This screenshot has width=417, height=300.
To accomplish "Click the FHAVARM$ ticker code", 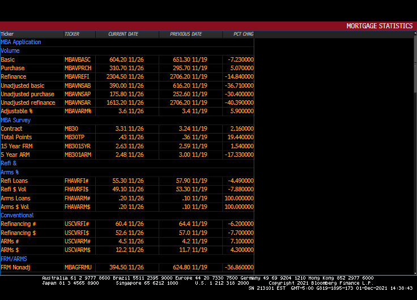I will (x=78, y=207).
